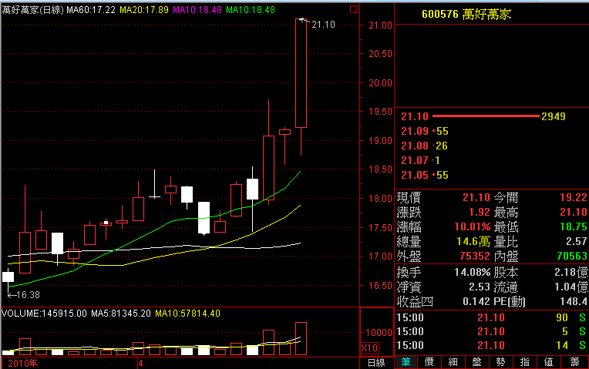
Task: Click the small red window icon above chart
Action: click(353, 9)
